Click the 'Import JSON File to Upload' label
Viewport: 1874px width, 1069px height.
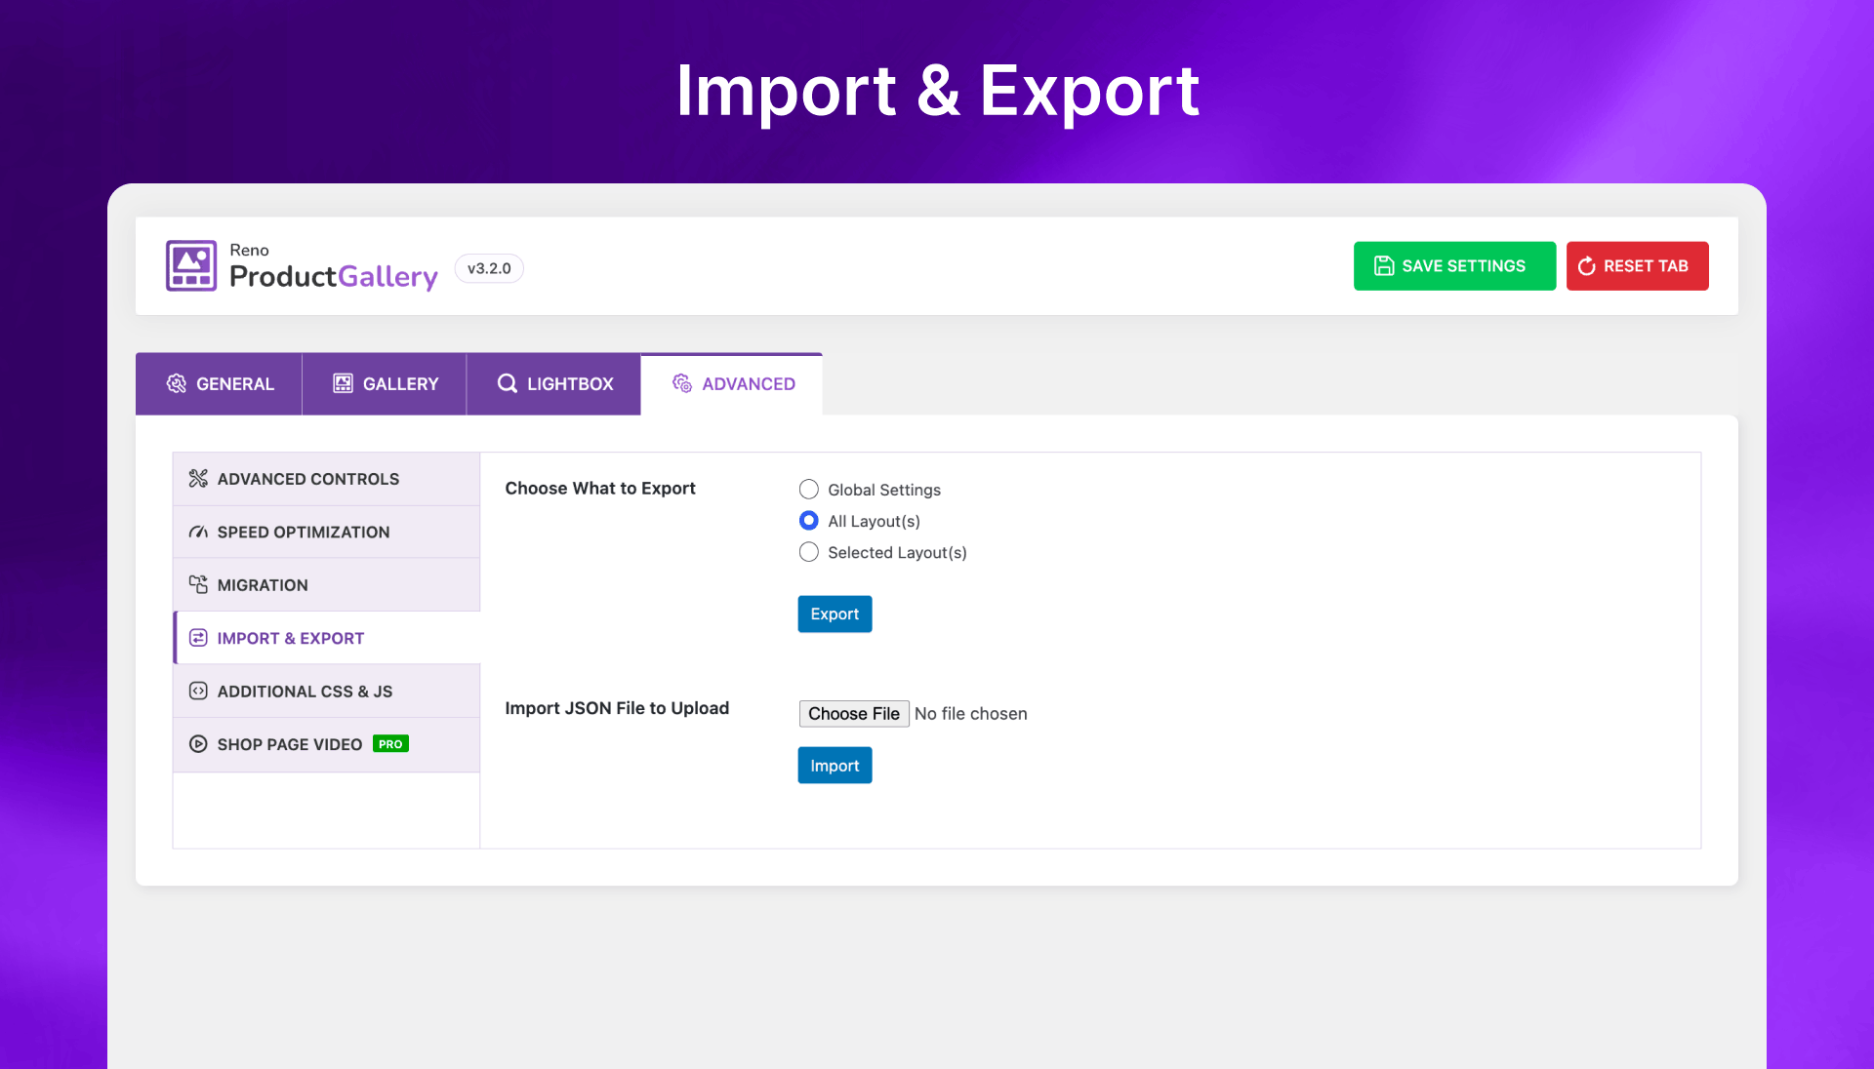pyautogui.click(x=617, y=708)
